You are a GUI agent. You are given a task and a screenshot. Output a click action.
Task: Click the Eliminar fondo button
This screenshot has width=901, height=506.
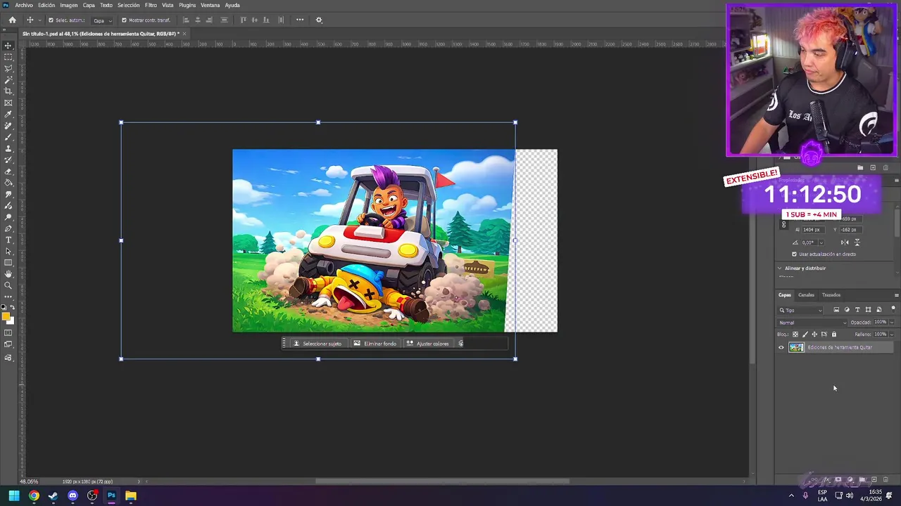click(x=375, y=344)
